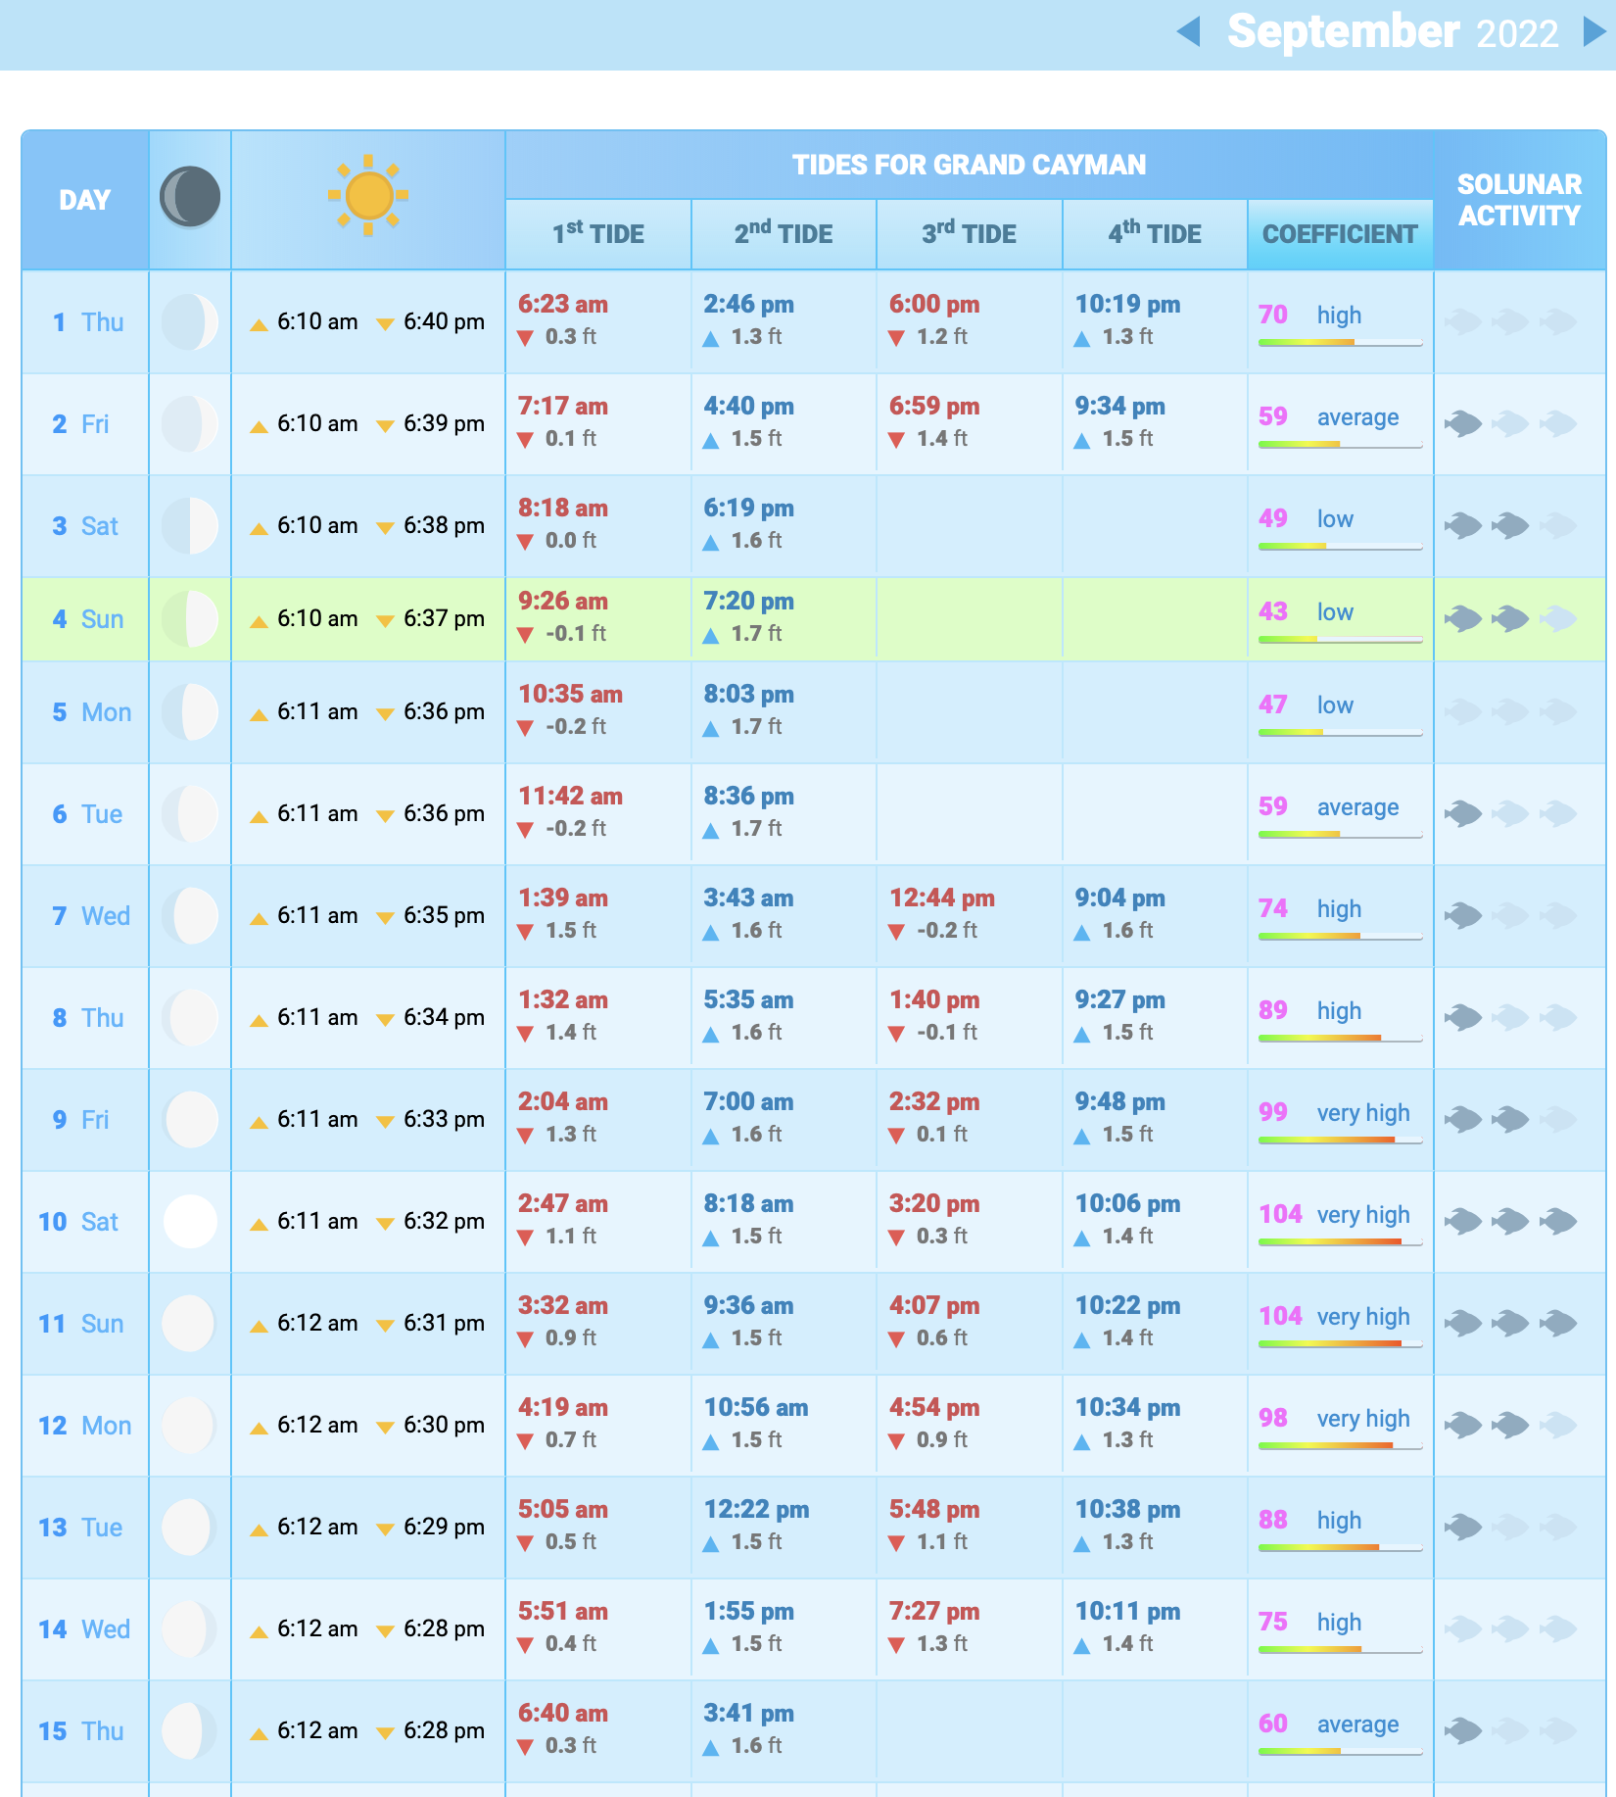Open day 10 Sat row link
Screen dimensions: 1616x1797
pos(78,1222)
